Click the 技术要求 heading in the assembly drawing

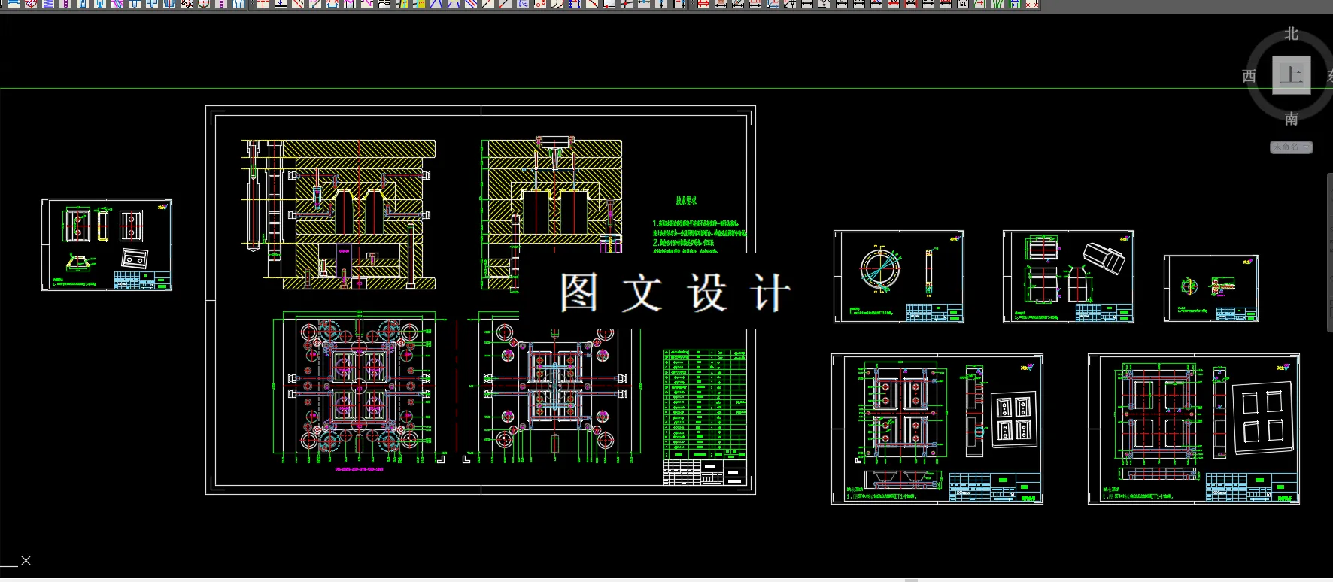pyautogui.click(x=686, y=201)
